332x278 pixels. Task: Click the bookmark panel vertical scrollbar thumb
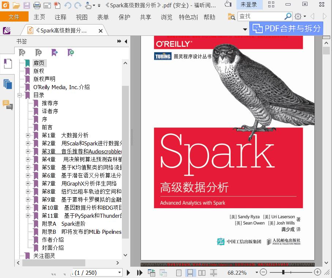[x=126, y=162]
